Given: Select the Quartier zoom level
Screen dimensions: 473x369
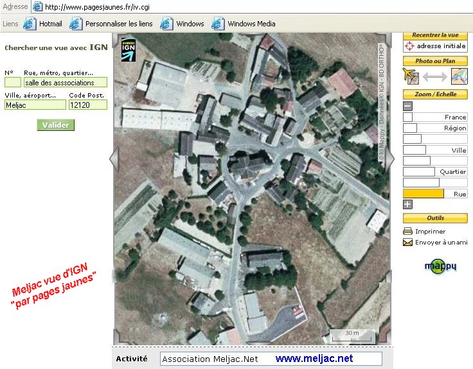Looking at the screenshot, I should click(x=435, y=172).
